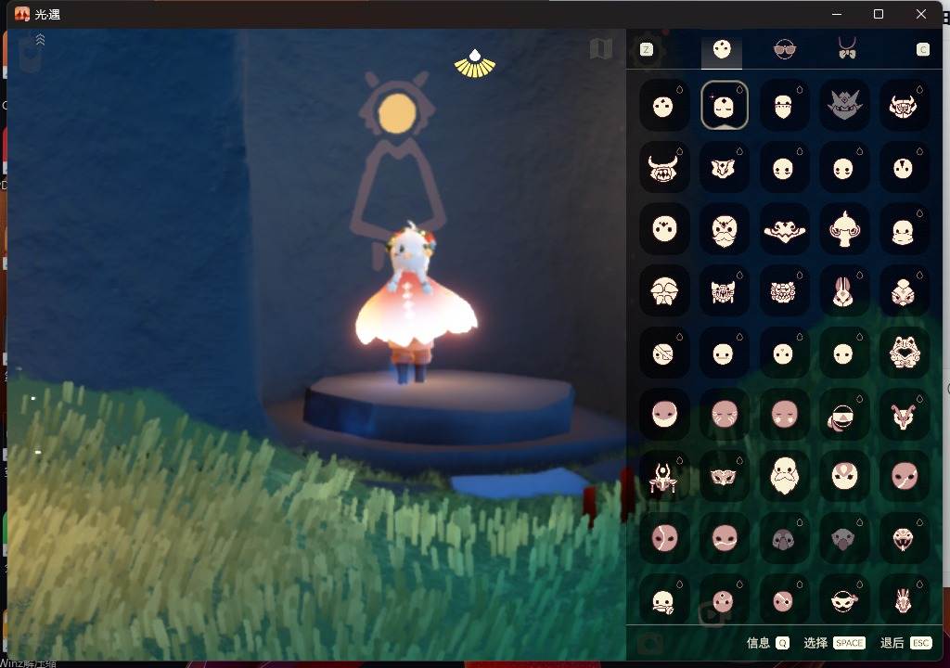Open the map icon at top of scene
The width and height of the screenshot is (950, 668).
coord(600,48)
